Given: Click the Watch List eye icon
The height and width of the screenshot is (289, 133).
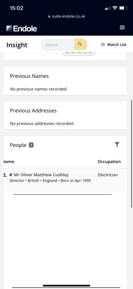Looking at the screenshot, I should click(x=103, y=45).
